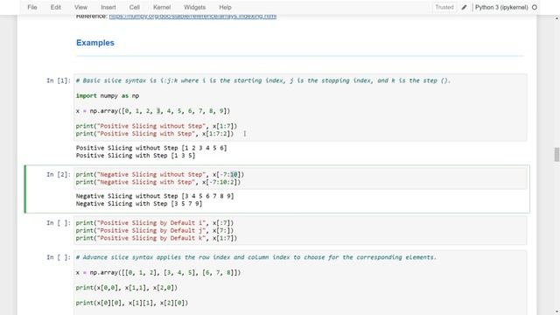Click the Positive Slicing by Default k line
Screen dimensions: 560x315
tap(156, 238)
